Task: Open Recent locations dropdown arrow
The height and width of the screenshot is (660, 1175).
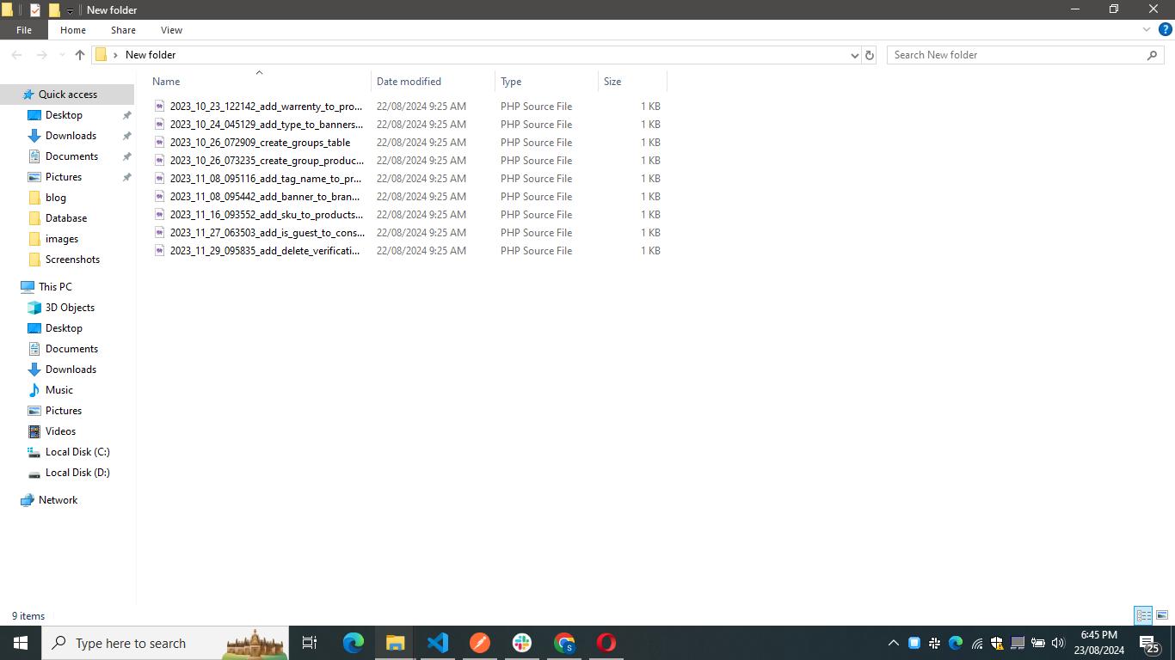Action: click(61, 55)
